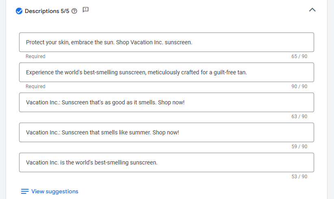Open the help question mark icon
This screenshot has width=334, height=199.
click(x=74, y=11)
